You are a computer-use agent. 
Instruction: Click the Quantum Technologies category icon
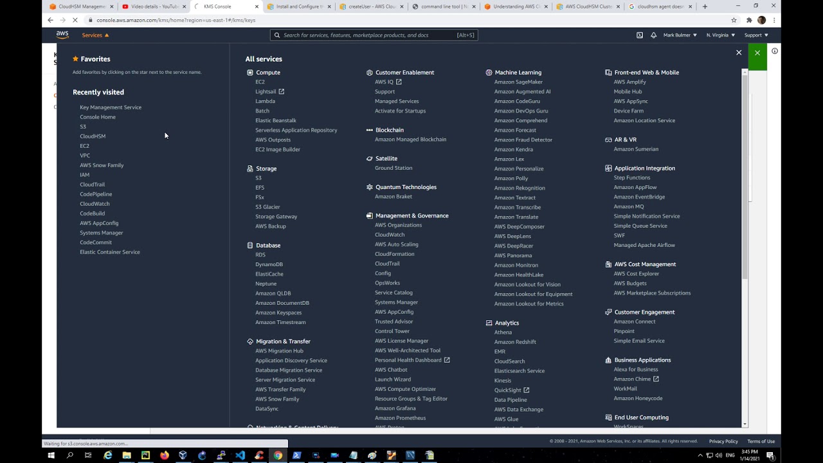coord(370,187)
